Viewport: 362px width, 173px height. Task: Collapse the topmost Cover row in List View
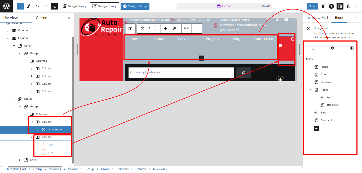click(x=14, y=46)
